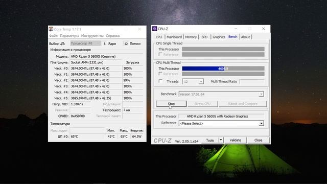Click the Multi Thread This Processor progress bar
The image size is (327, 184).
(223, 68)
